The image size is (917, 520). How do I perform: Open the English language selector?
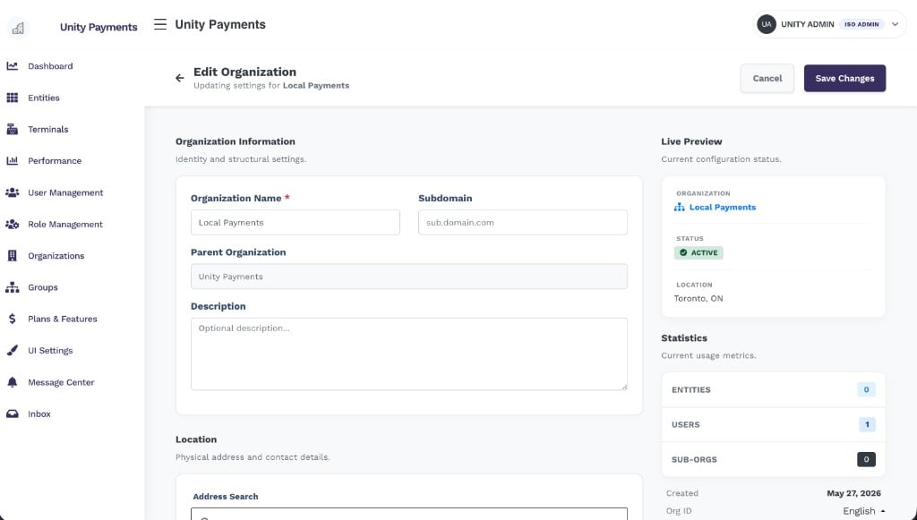(x=864, y=511)
